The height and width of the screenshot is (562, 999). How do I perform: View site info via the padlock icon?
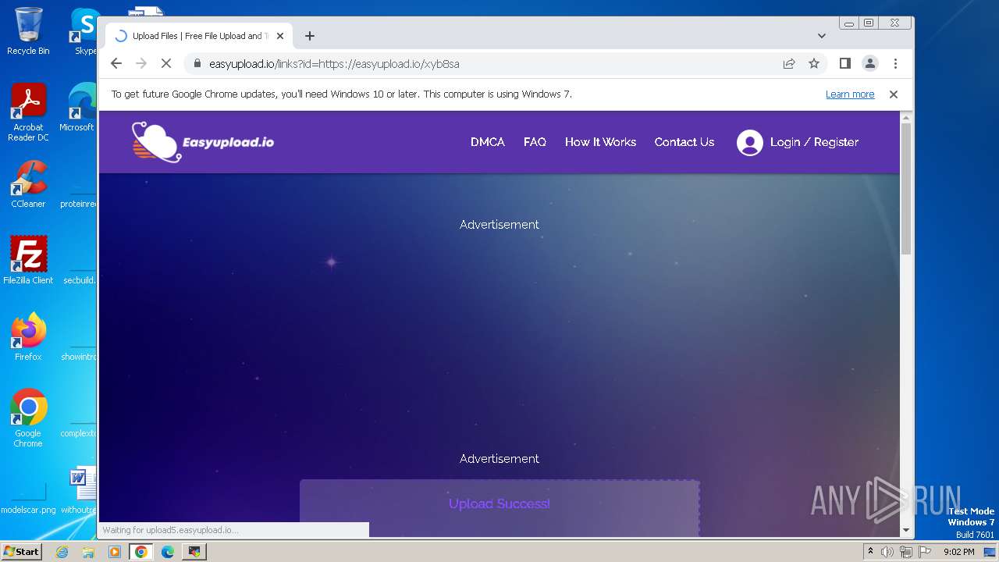pyautogui.click(x=197, y=64)
